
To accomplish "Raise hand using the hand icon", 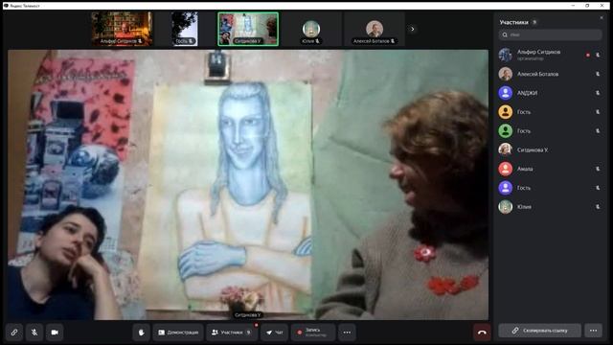I will point(141,333).
